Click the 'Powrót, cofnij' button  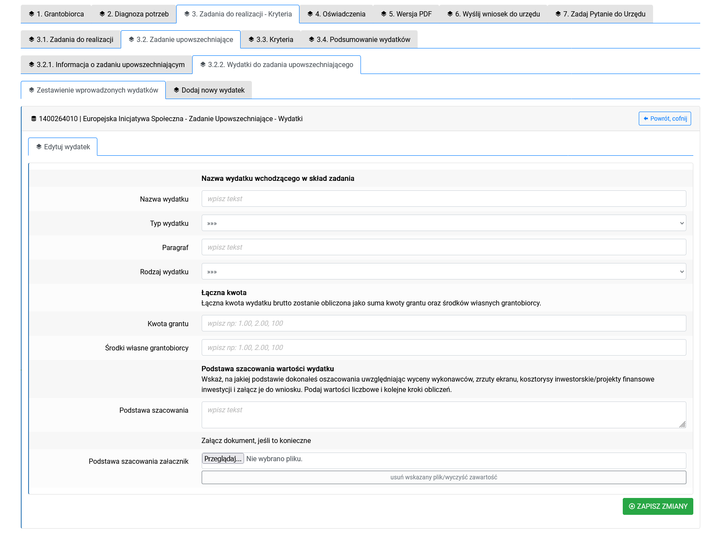(664, 119)
